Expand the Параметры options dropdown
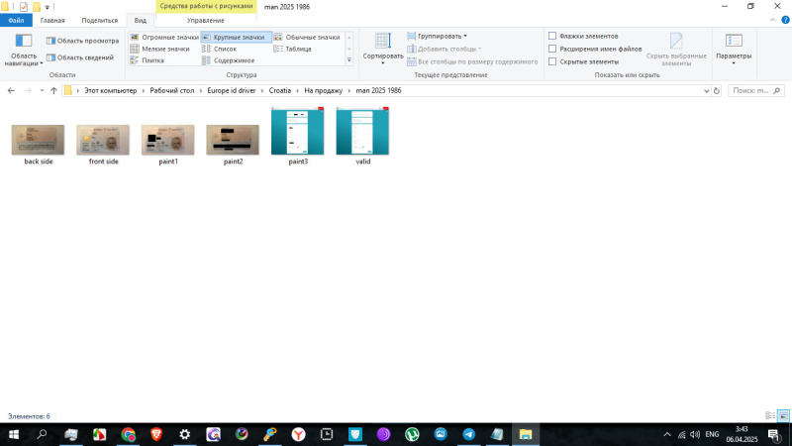792x446 pixels. pyautogui.click(x=734, y=50)
